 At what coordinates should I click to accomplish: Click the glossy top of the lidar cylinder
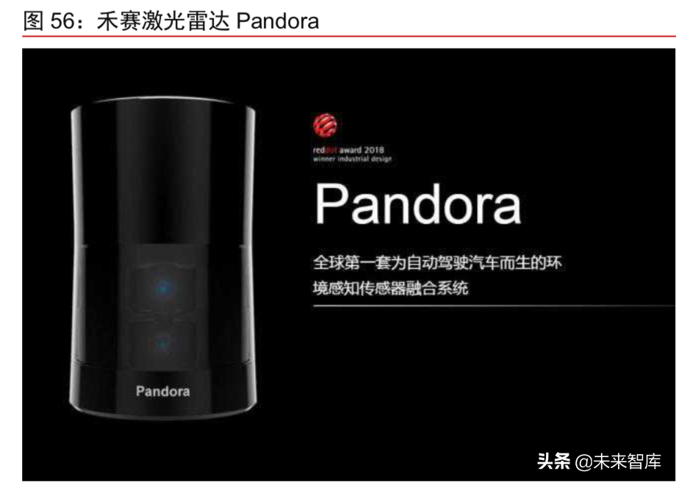163,104
